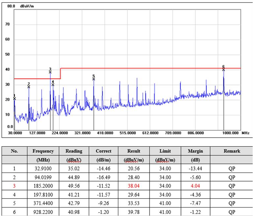
Task: Select peak marker 2 on the chart
Action: click(x=29, y=86)
